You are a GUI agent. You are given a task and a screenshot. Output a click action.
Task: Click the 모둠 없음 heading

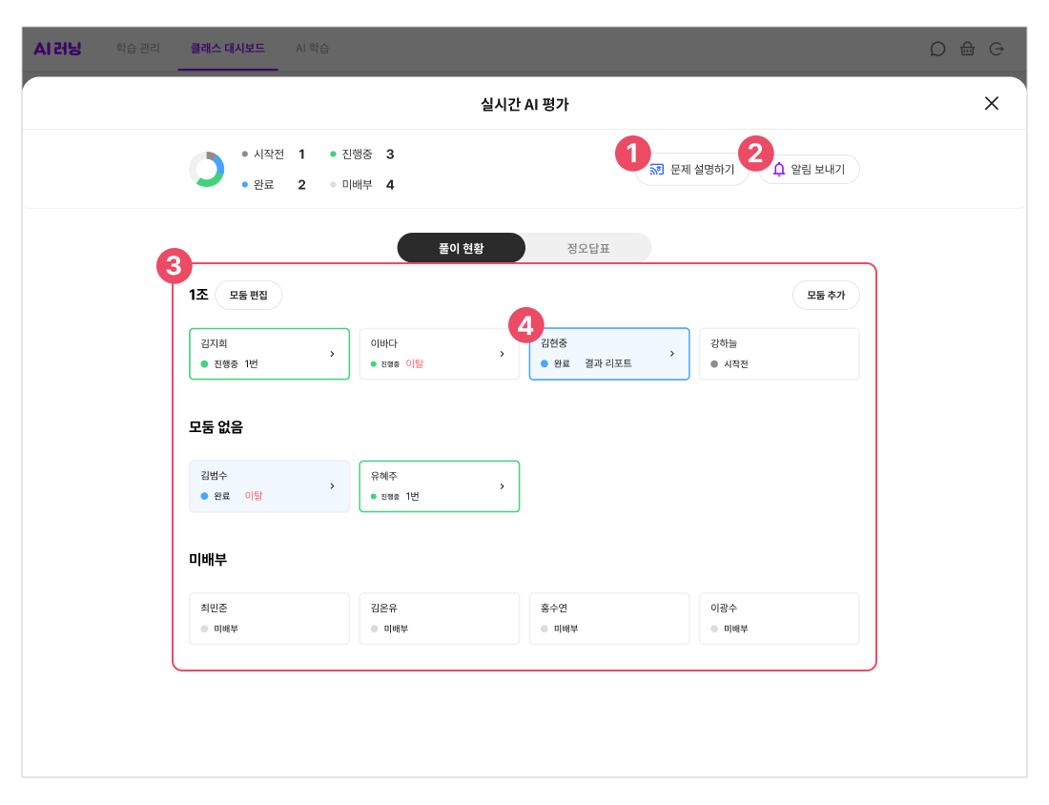216,427
